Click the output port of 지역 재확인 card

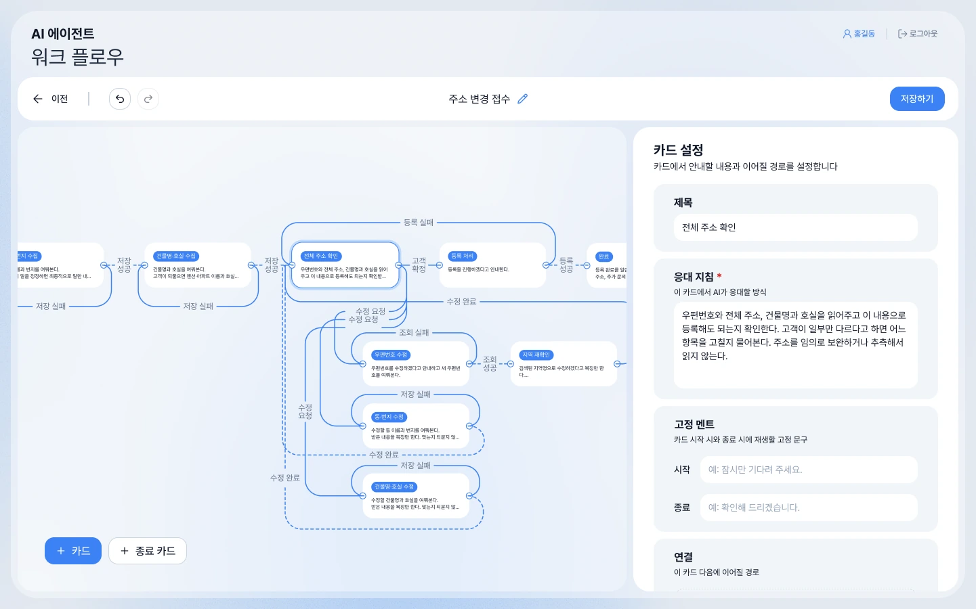click(x=617, y=364)
